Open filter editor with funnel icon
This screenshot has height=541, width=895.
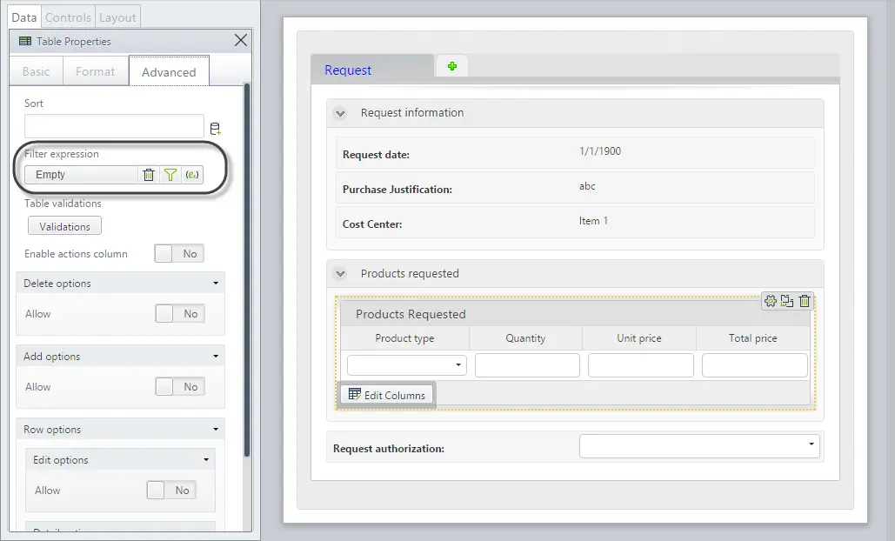click(170, 175)
